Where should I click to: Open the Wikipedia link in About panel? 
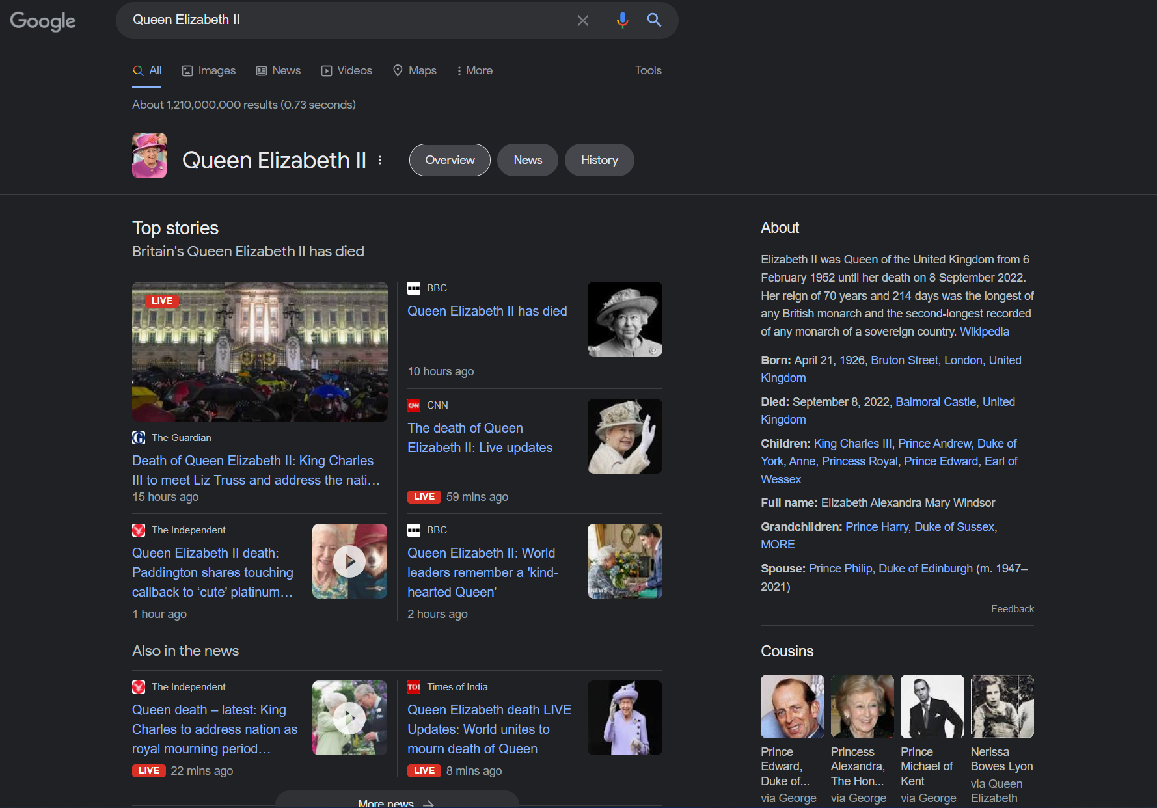[985, 332]
